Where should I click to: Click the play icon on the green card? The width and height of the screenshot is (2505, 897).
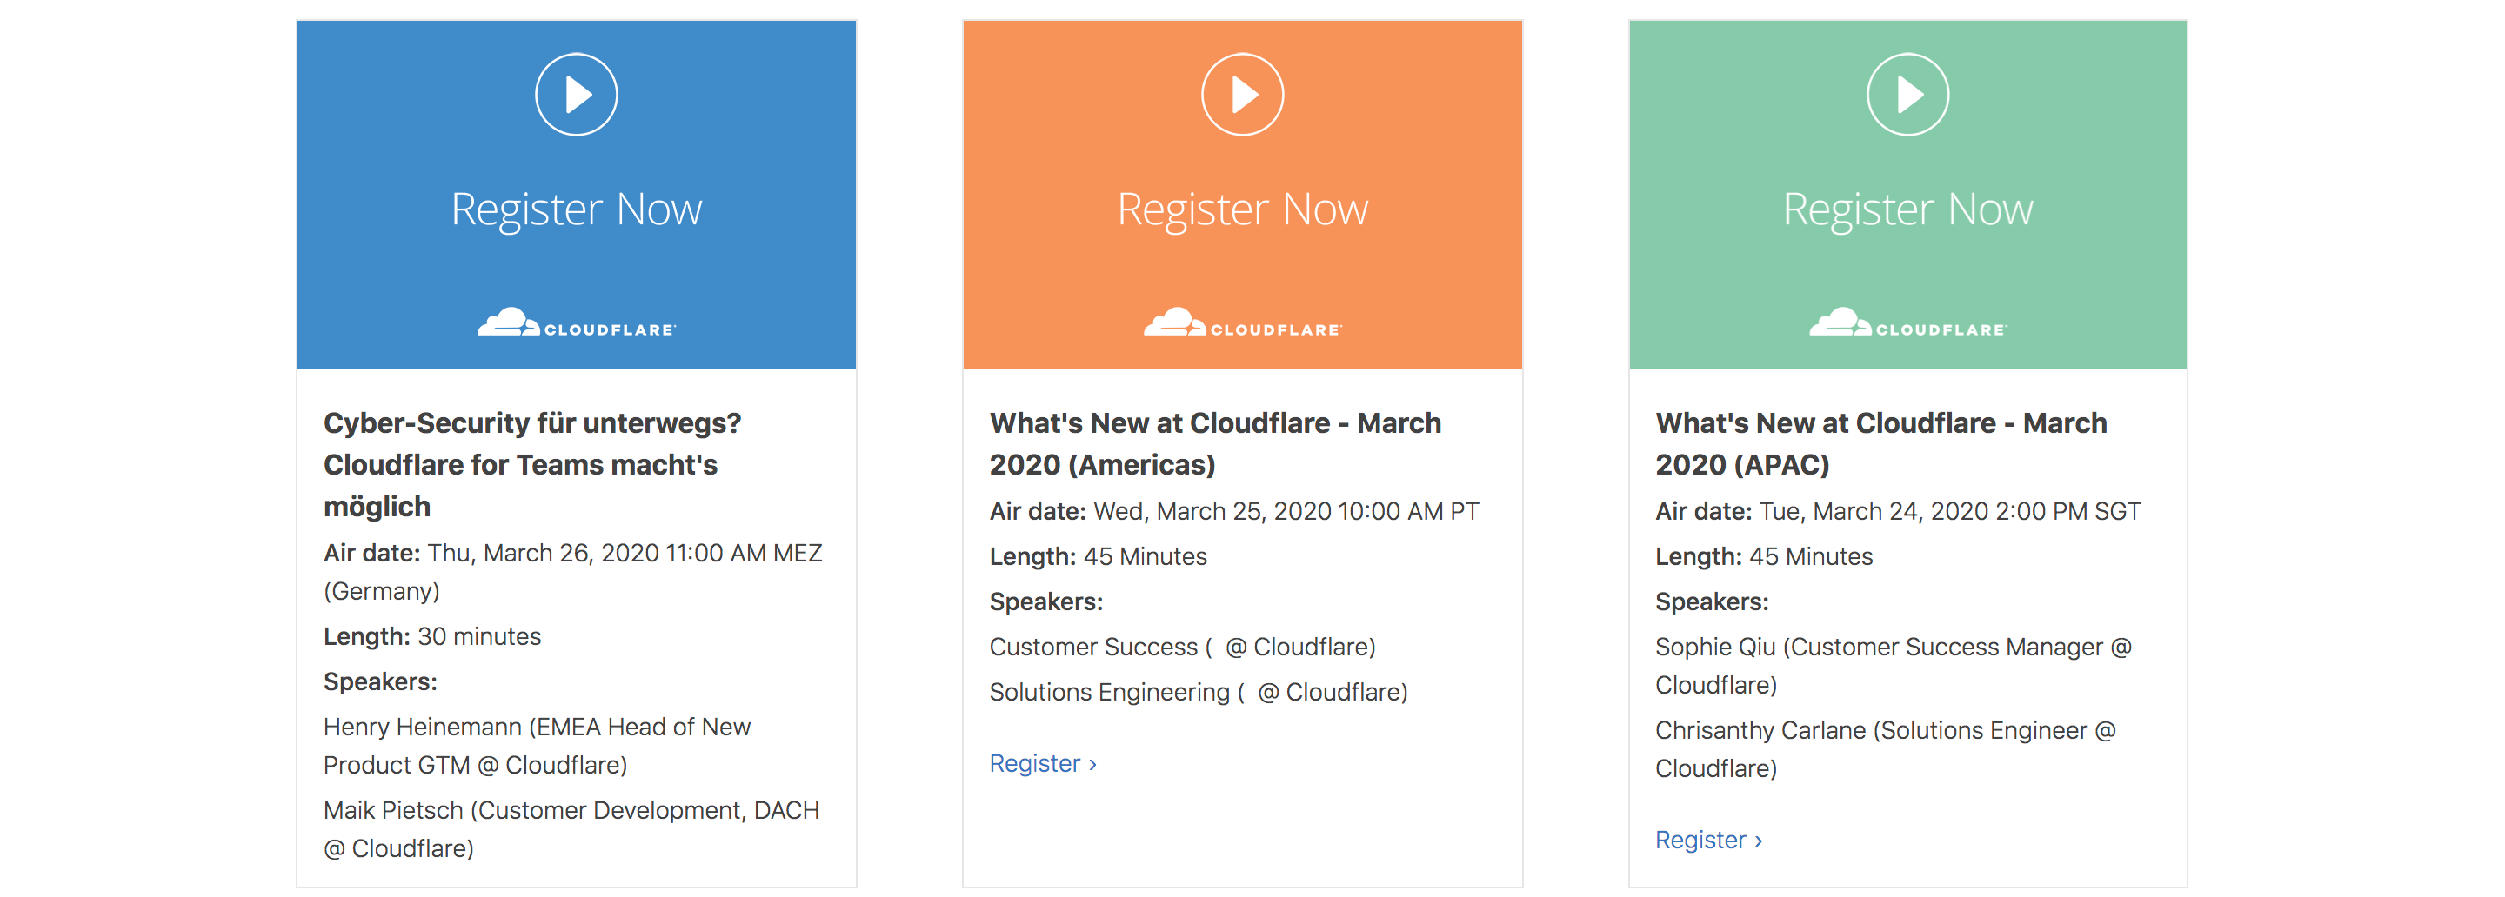(x=1908, y=94)
